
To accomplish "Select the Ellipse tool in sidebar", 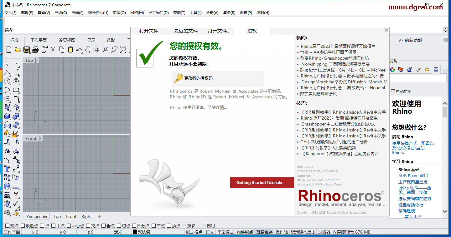I will pos(16,81).
